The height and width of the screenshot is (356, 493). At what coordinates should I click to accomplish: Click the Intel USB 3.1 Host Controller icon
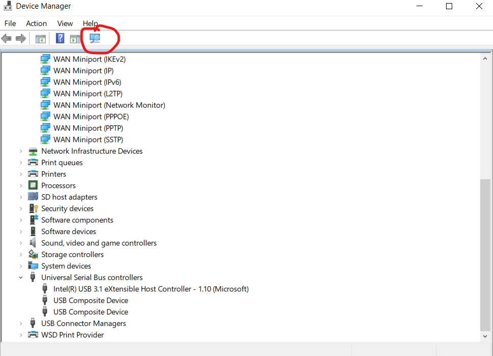45,289
